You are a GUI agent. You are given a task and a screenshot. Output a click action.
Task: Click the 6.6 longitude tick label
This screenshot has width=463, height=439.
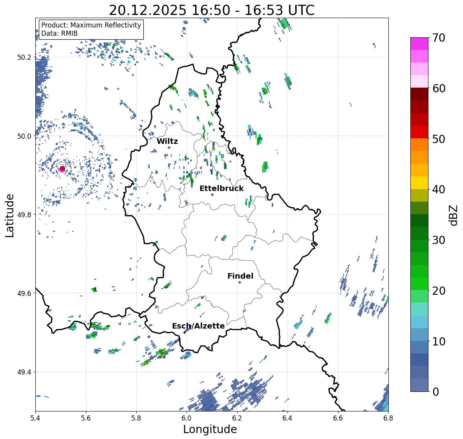338,418
